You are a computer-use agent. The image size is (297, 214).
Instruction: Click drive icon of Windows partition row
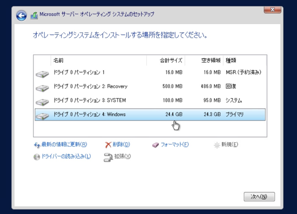click(42, 116)
